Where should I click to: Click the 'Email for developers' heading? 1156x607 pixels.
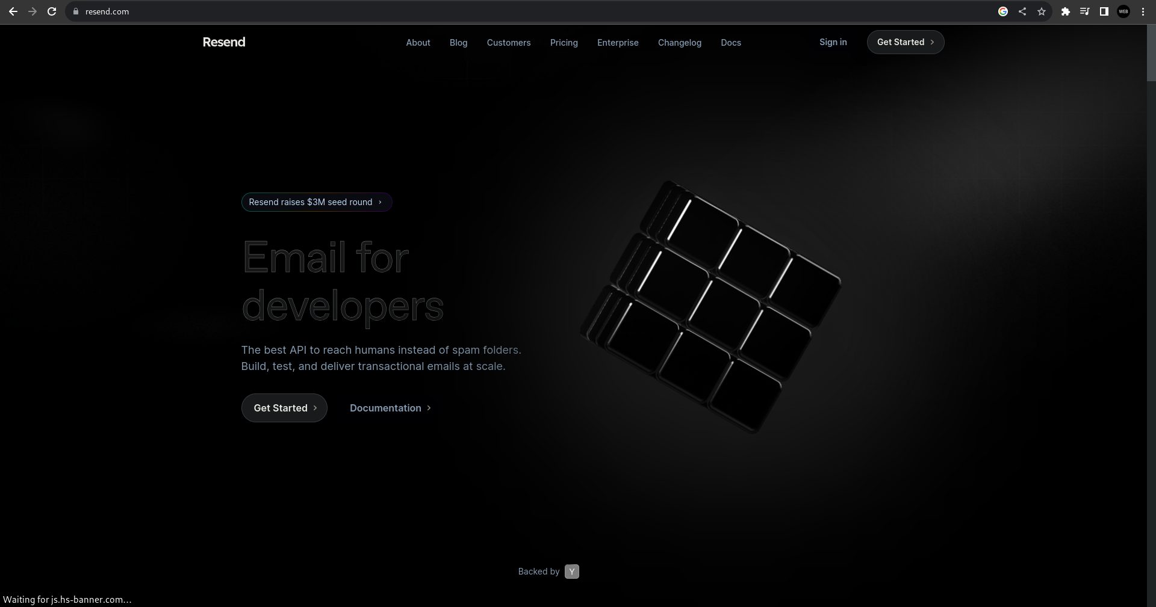343,282
